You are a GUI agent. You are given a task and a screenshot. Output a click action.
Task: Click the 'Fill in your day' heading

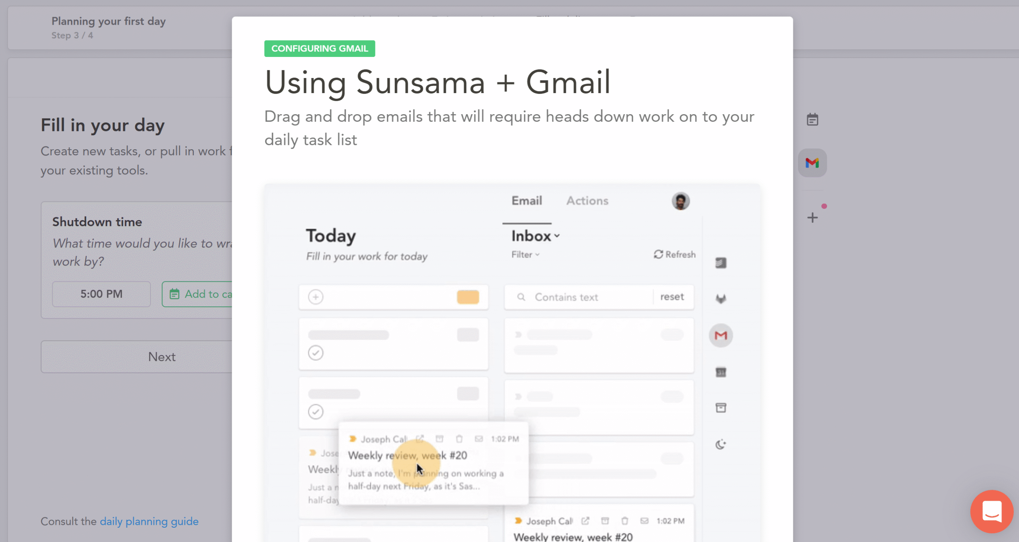103,125
